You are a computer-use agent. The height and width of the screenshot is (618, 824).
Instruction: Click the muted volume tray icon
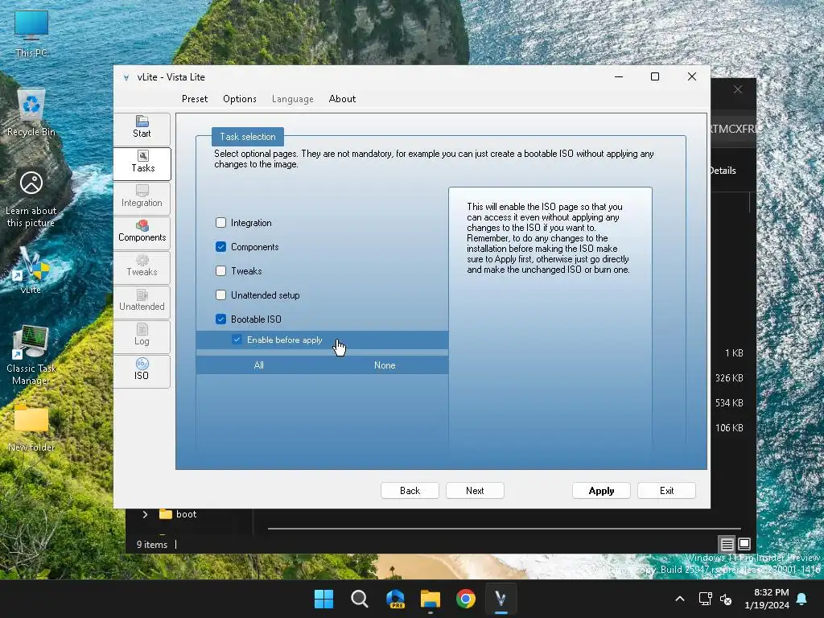pos(726,599)
